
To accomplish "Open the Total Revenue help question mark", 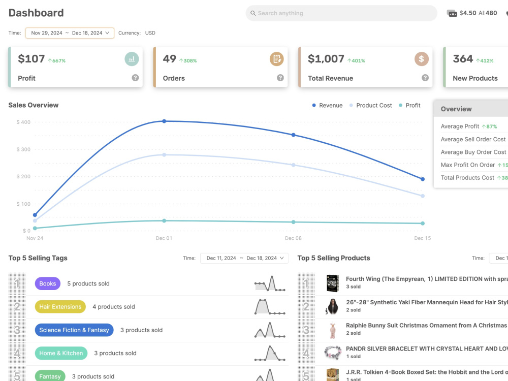I will click(425, 78).
